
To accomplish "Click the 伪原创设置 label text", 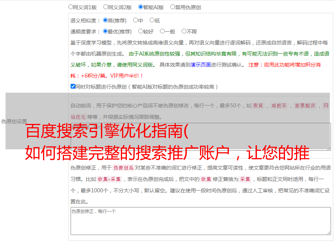I will pyautogui.click(x=14, y=121).
